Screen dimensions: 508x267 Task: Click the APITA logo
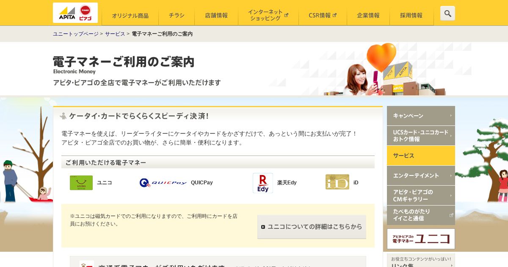(x=67, y=13)
